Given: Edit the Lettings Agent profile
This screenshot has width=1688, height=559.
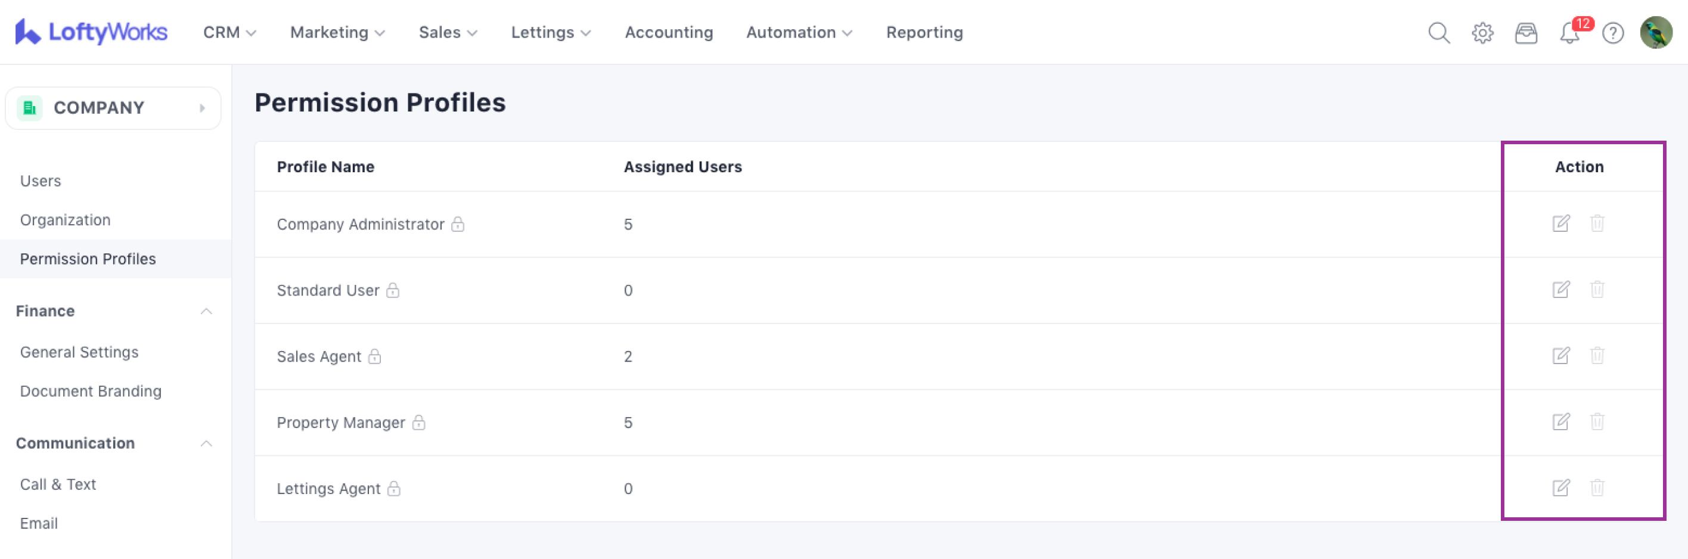Looking at the screenshot, I should pyautogui.click(x=1561, y=488).
